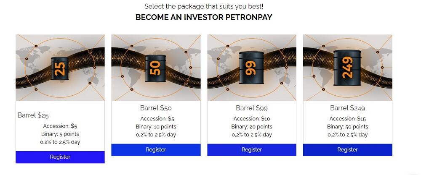The image size is (421, 175).
Task: Click the Register button under Barrel $50
Action: click(156, 150)
